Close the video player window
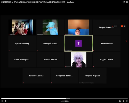 click(x=127, y=2)
